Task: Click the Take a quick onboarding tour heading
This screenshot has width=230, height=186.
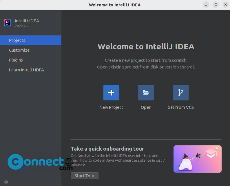Action: 107,149
